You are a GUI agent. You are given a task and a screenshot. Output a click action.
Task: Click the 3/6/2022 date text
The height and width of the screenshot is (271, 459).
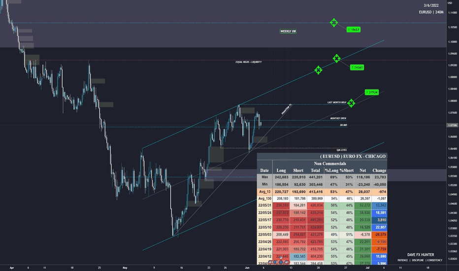[431, 5]
